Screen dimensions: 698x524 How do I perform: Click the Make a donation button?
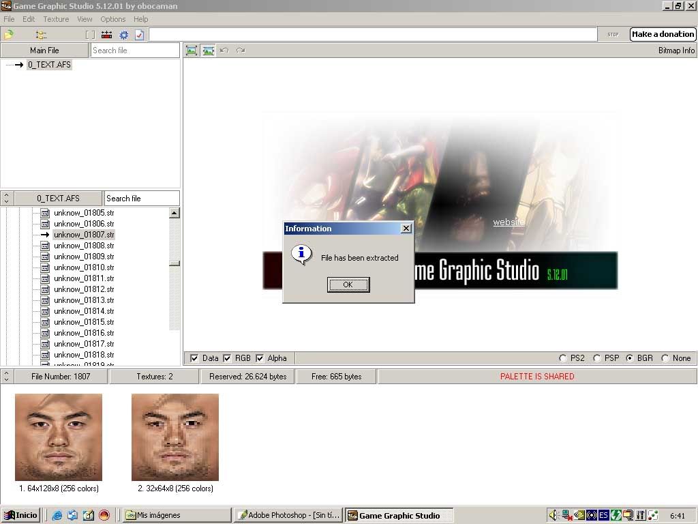click(x=663, y=34)
